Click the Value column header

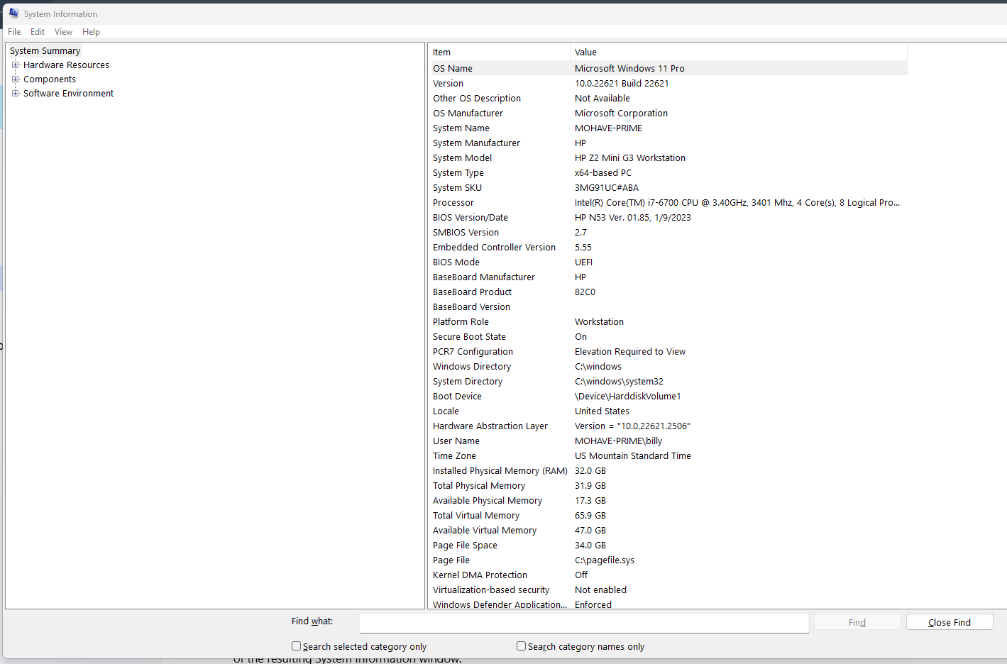pyautogui.click(x=739, y=52)
